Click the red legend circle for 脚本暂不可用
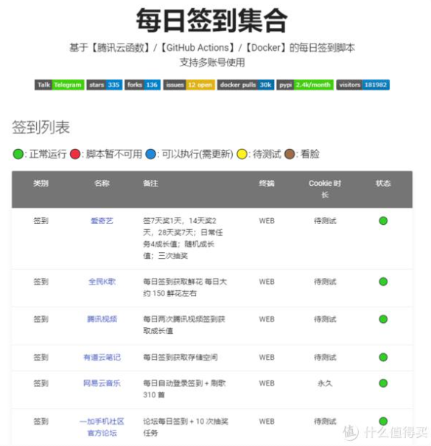Viewport: 431px width, 446px height. [75, 154]
